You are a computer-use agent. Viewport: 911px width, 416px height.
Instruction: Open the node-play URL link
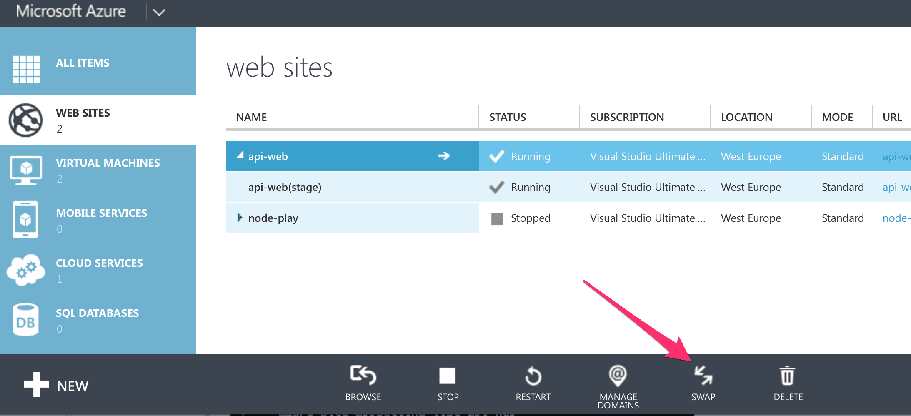[x=896, y=218]
